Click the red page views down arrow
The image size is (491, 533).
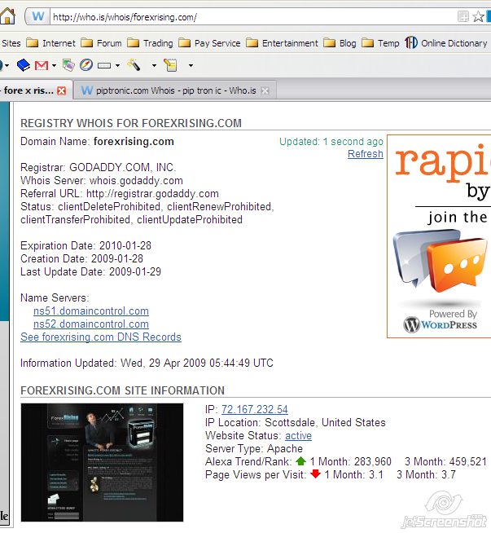(x=315, y=474)
